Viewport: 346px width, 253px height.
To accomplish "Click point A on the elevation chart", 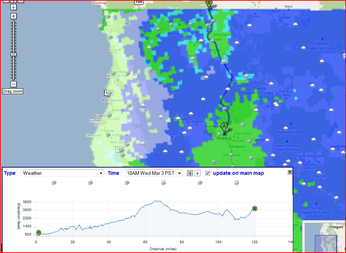I will (39, 232).
